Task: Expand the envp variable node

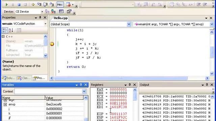Action: [5, 105]
